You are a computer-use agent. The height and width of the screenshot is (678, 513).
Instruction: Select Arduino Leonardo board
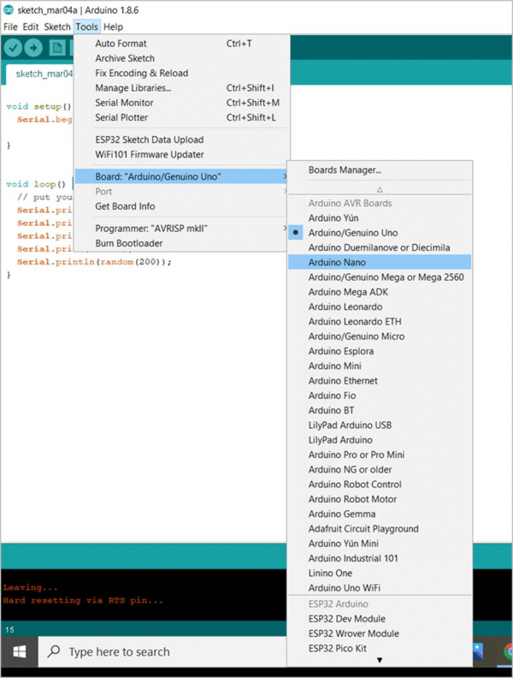[x=380, y=306]
